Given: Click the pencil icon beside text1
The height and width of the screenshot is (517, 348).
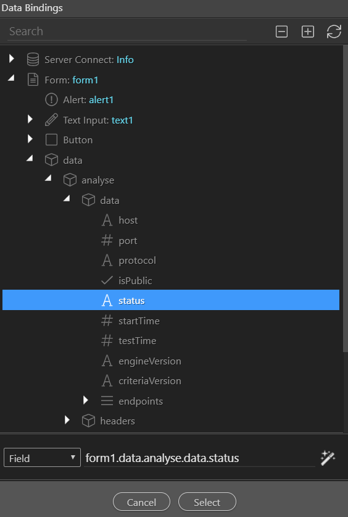Looking at the screenshot, I should [x=51, y=120].
